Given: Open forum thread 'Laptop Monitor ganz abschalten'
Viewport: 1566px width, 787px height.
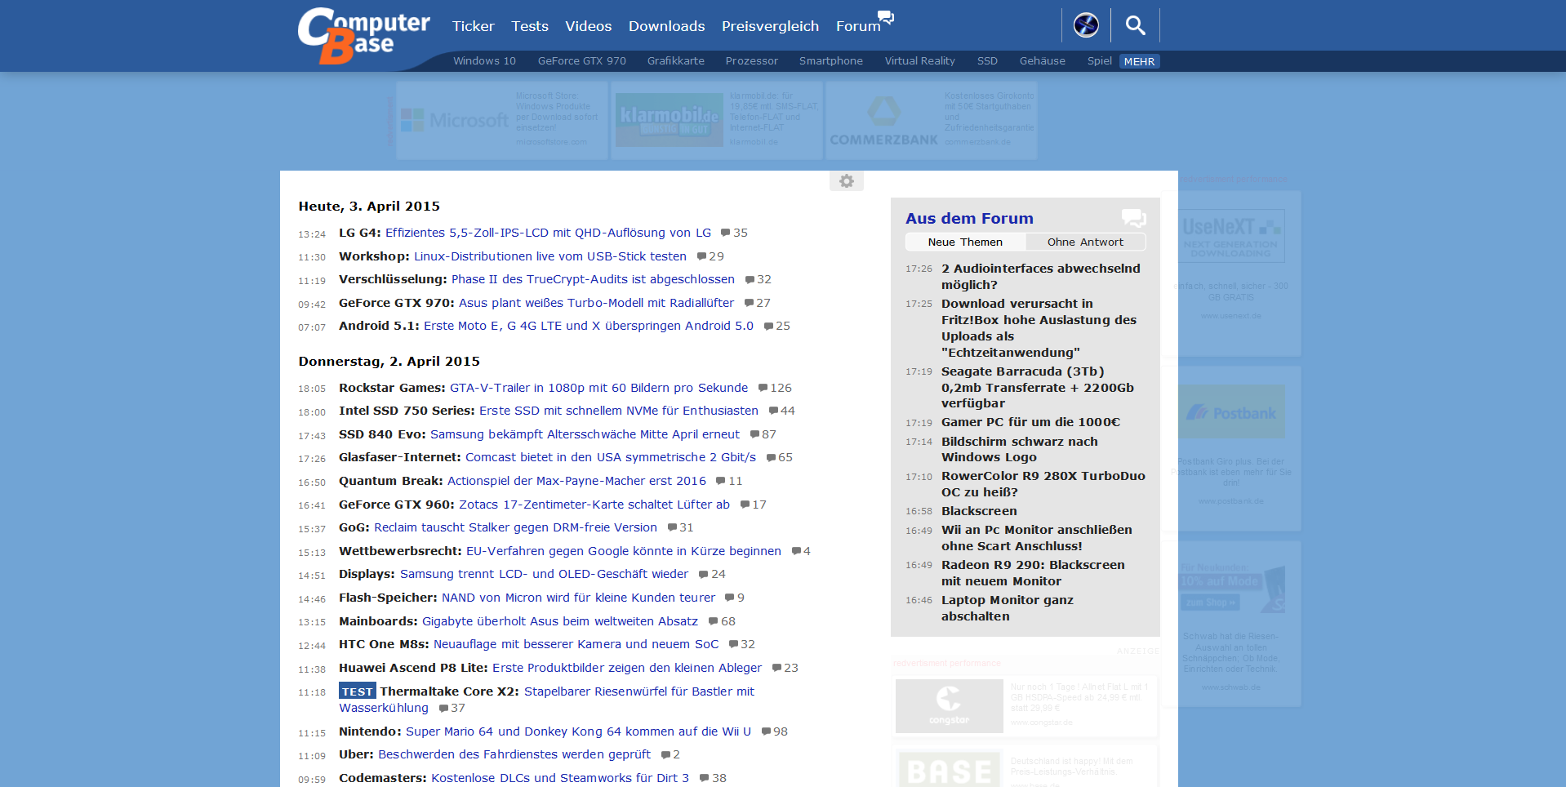Looking at the screenshot, I should (x=1008, y=608).
